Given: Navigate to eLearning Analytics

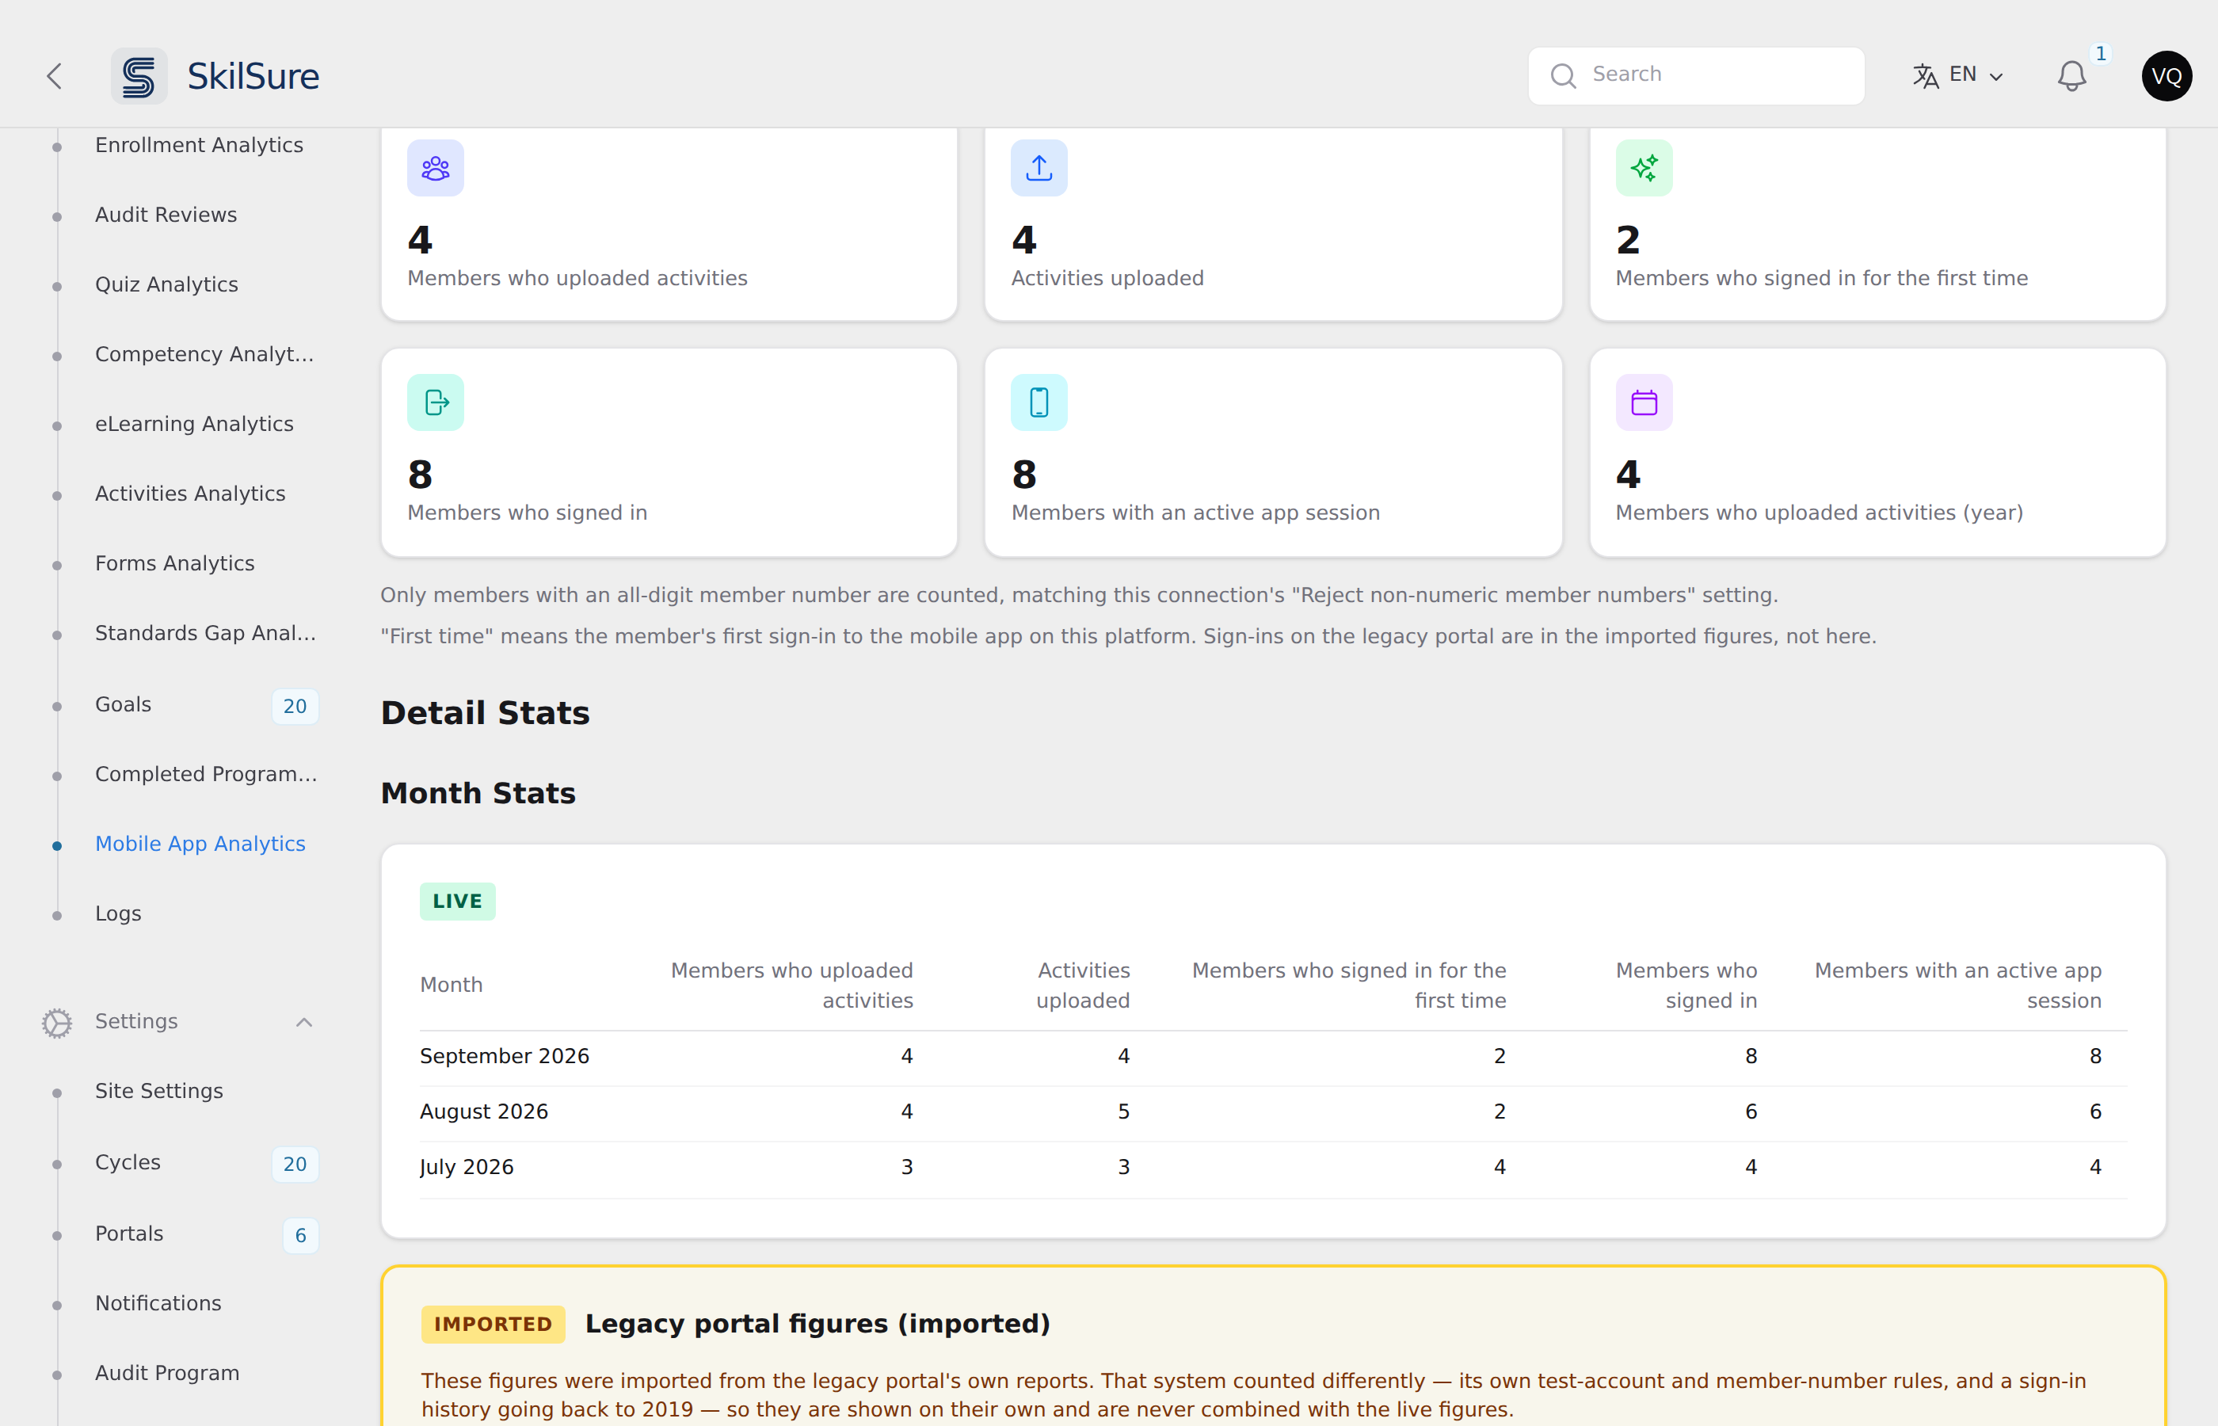Looking at the screenshot, I should pos(194,424).
